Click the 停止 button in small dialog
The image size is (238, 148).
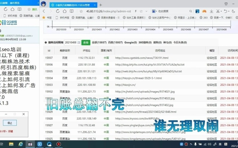pos(10,123)
